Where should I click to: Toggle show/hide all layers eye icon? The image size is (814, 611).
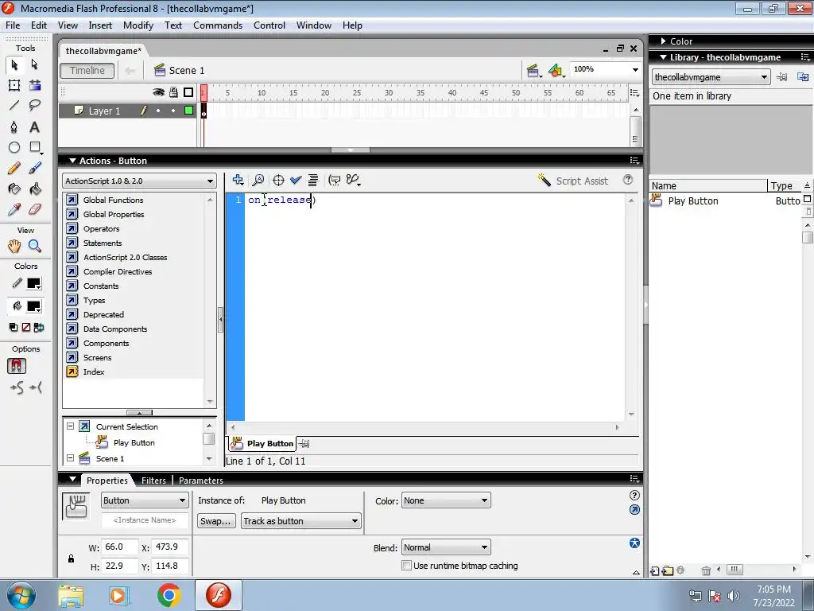point(158,92)
